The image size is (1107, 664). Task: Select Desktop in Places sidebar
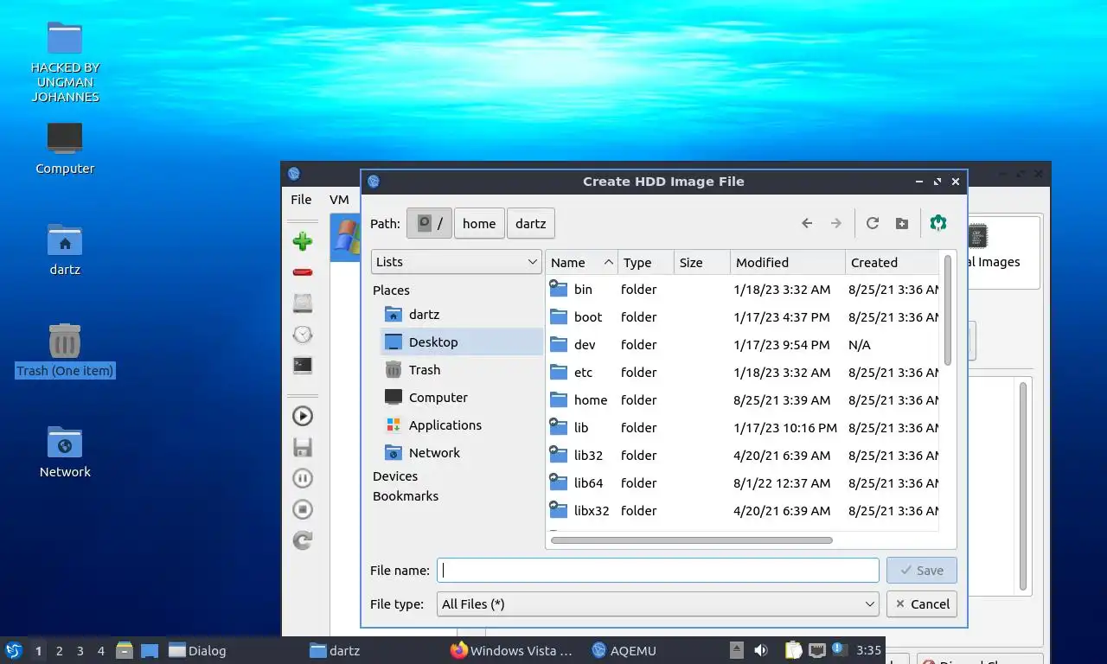click(461, 342)
